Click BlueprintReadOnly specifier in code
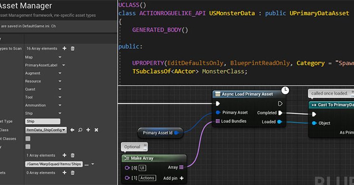Image resolution: width=354 pixels, height=185 pixels. (x=260, y=63)
